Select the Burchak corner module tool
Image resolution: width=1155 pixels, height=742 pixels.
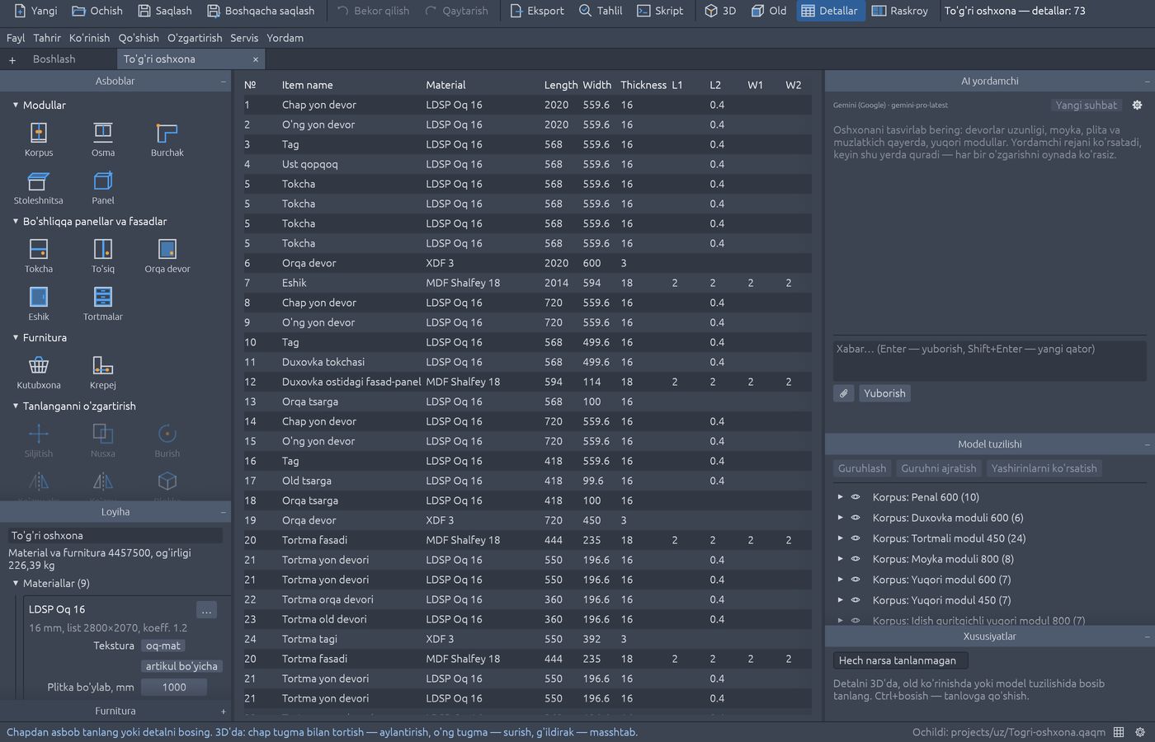pyautogui.click(x=167, y=139)
